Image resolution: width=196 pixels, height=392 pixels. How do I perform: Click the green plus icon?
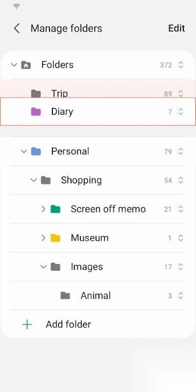(27, 324)
